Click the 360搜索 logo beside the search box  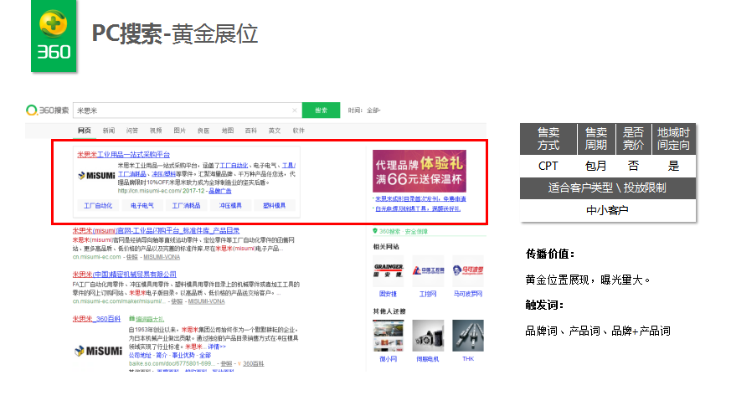[48, 110]
